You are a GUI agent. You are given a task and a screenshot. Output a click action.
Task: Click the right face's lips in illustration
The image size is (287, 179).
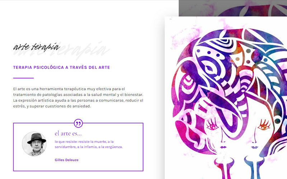tap(254, 147)
